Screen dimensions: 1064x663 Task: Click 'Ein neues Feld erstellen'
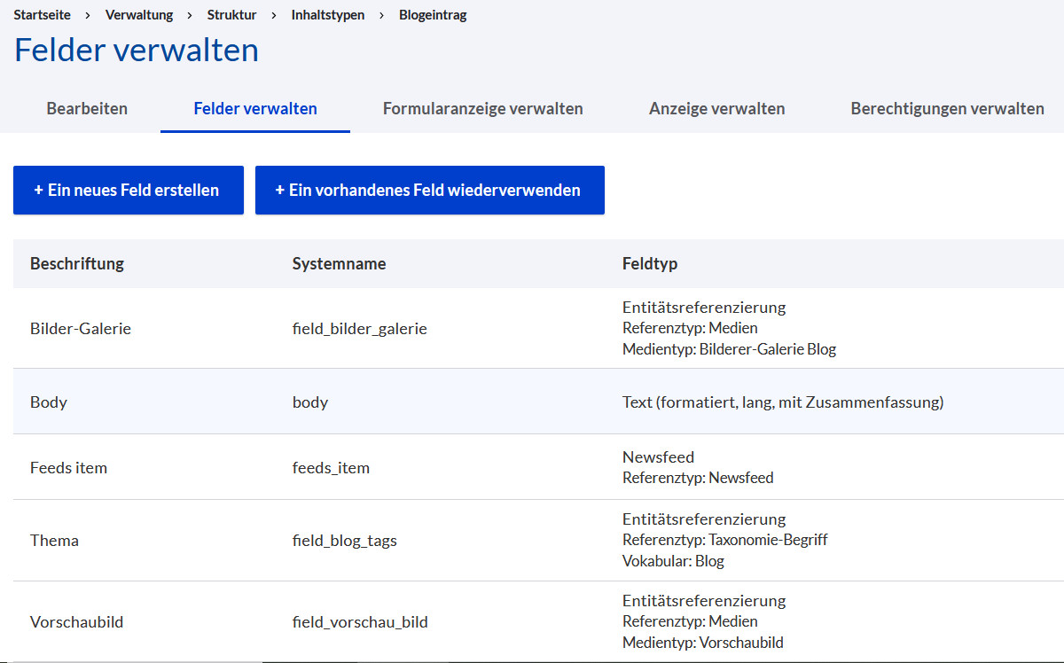128,190
